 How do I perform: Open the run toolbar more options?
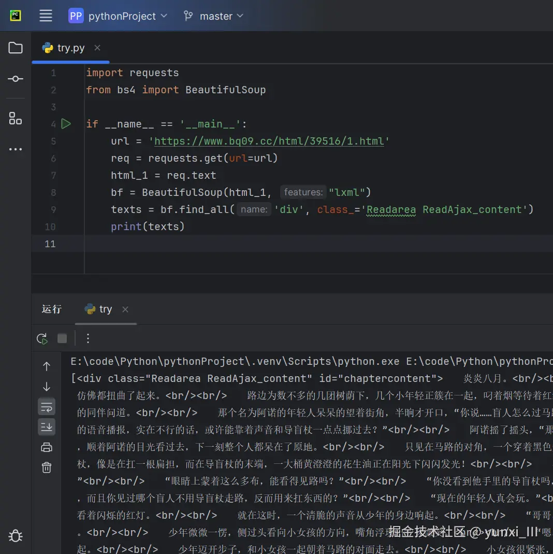(88, 338)
